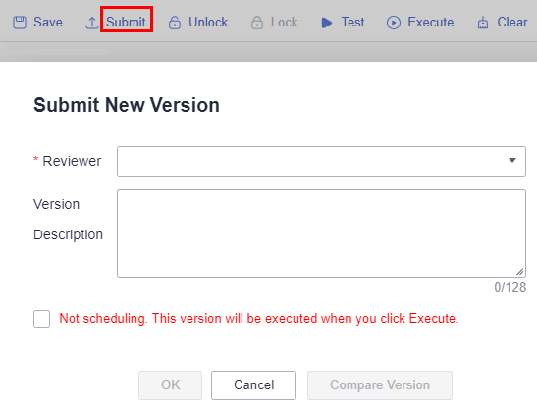This screenshot has width=537, height=410.
Task: Click the OK button
Action: [x=170, y=385]
